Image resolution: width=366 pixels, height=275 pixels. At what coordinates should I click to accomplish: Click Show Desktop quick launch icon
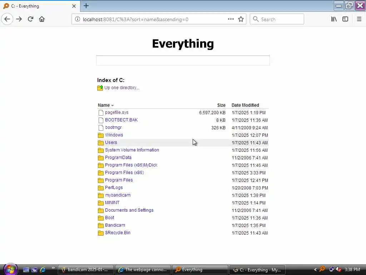(26, 270)
